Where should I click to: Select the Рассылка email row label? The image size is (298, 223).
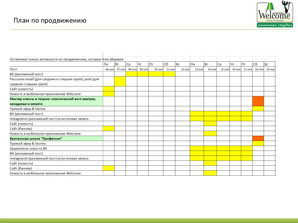[x=54, y=82]
